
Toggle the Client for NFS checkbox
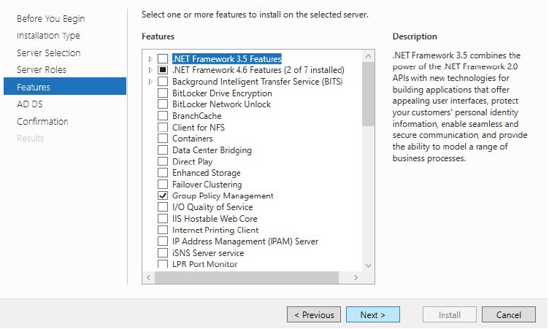coord(163,128)
